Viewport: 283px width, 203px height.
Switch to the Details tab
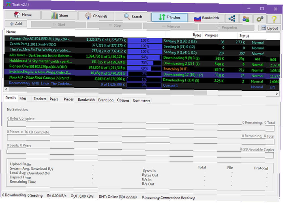(x=11, y=98)
